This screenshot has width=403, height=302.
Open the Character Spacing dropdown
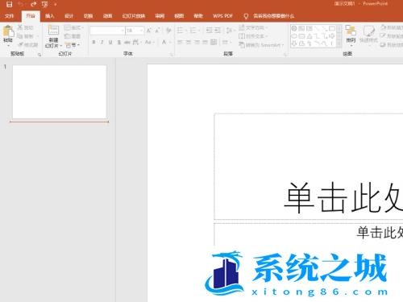(137, 42)
